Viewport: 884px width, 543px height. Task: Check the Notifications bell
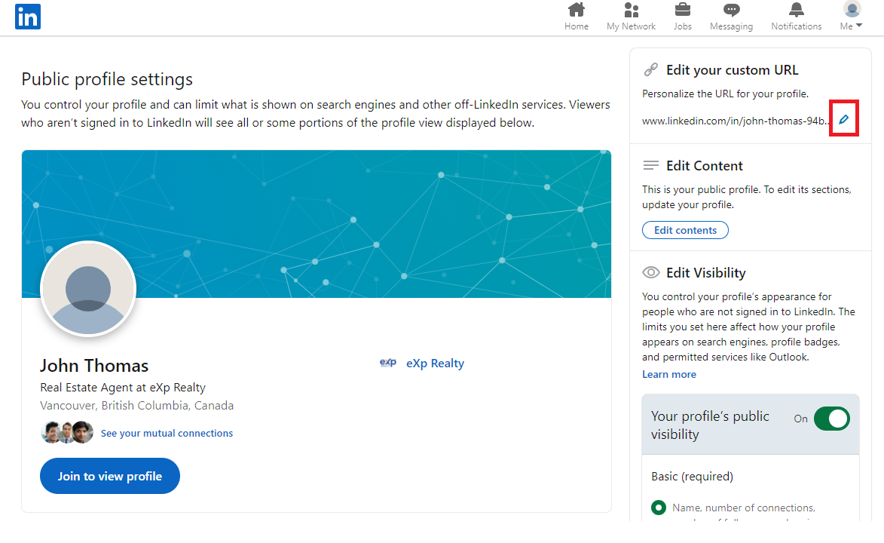(796, 11)
